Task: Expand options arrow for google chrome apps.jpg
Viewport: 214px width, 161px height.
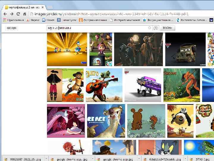Action: coord(139,159)
